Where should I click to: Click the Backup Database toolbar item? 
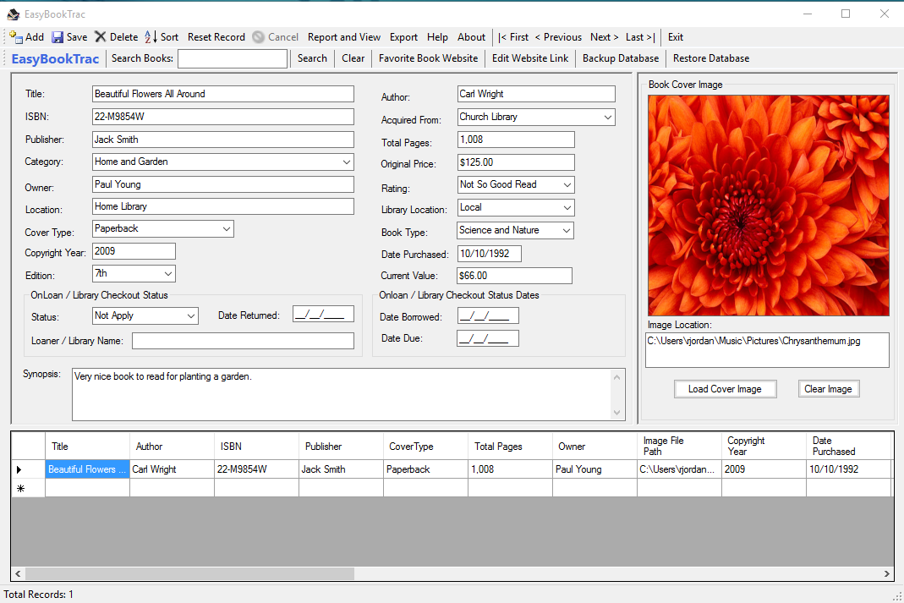(x=620, y=58)
